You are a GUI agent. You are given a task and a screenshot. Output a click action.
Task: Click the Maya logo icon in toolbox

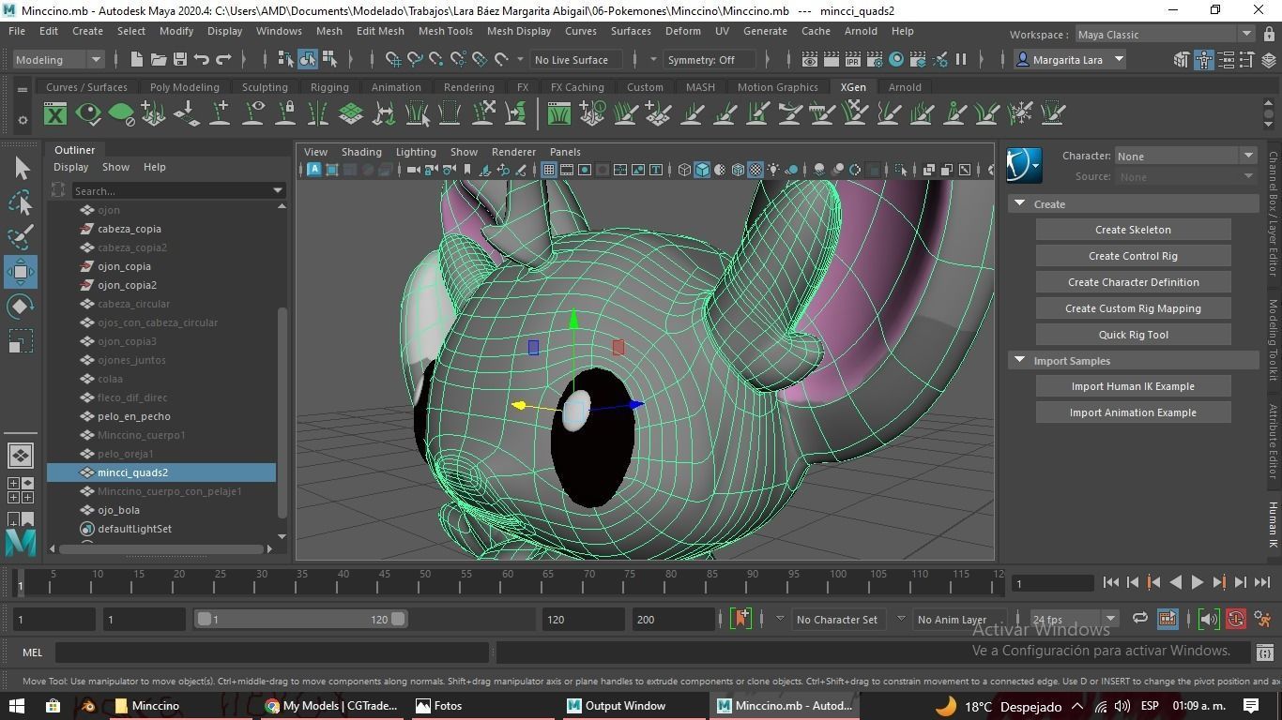(21, 543)
